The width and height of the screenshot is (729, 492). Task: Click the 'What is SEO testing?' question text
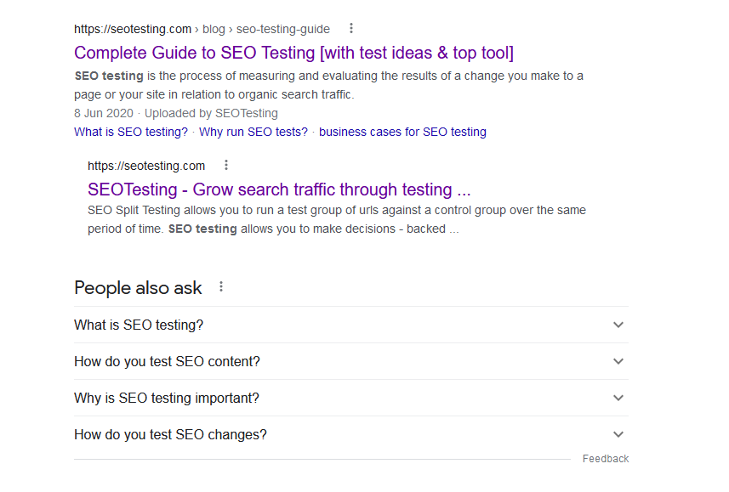[x=139, y=325]
